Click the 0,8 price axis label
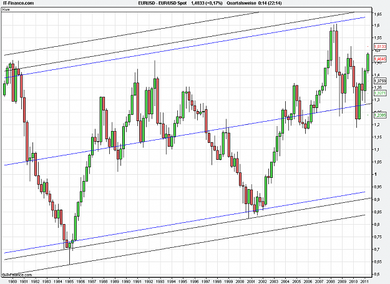Screen dimensions: 390x284 [377, 224]
